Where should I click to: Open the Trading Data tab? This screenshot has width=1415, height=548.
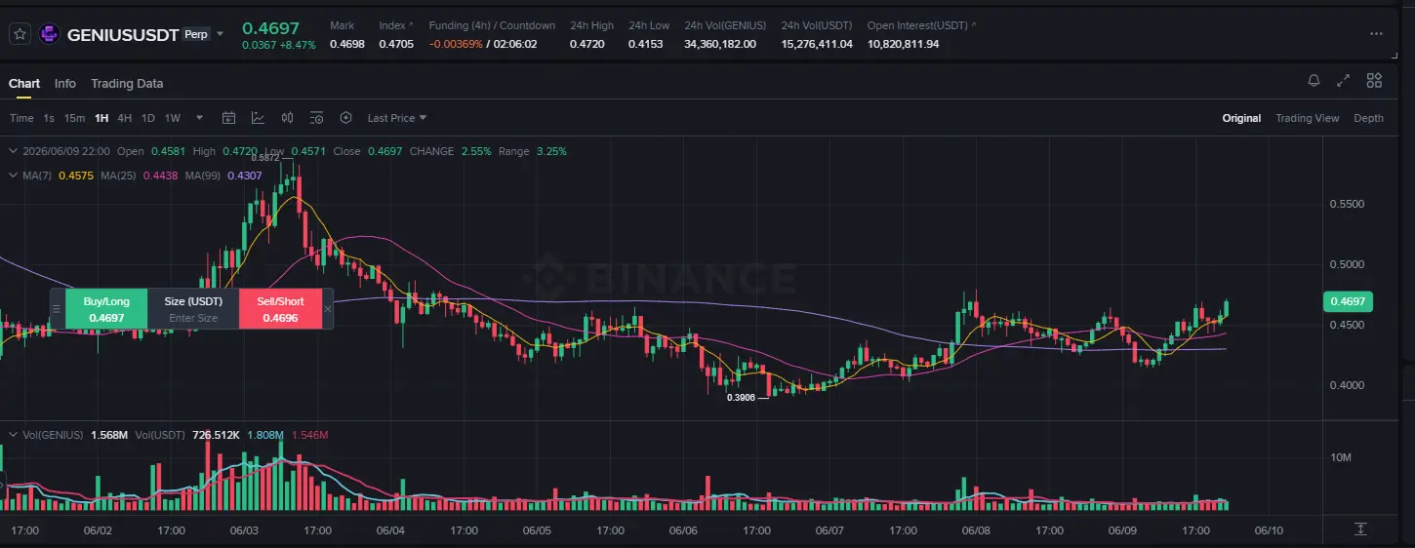[127, 84]
